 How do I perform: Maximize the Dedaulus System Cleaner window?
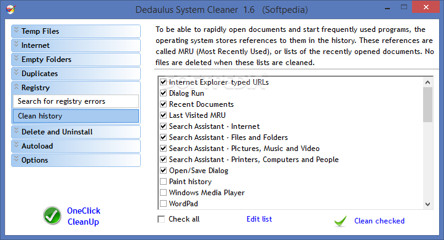[x=404, y=7]
